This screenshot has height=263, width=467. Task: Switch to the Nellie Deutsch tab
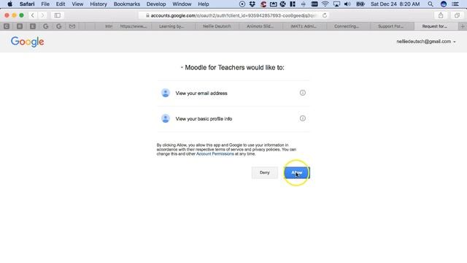(x=217, y=26)
